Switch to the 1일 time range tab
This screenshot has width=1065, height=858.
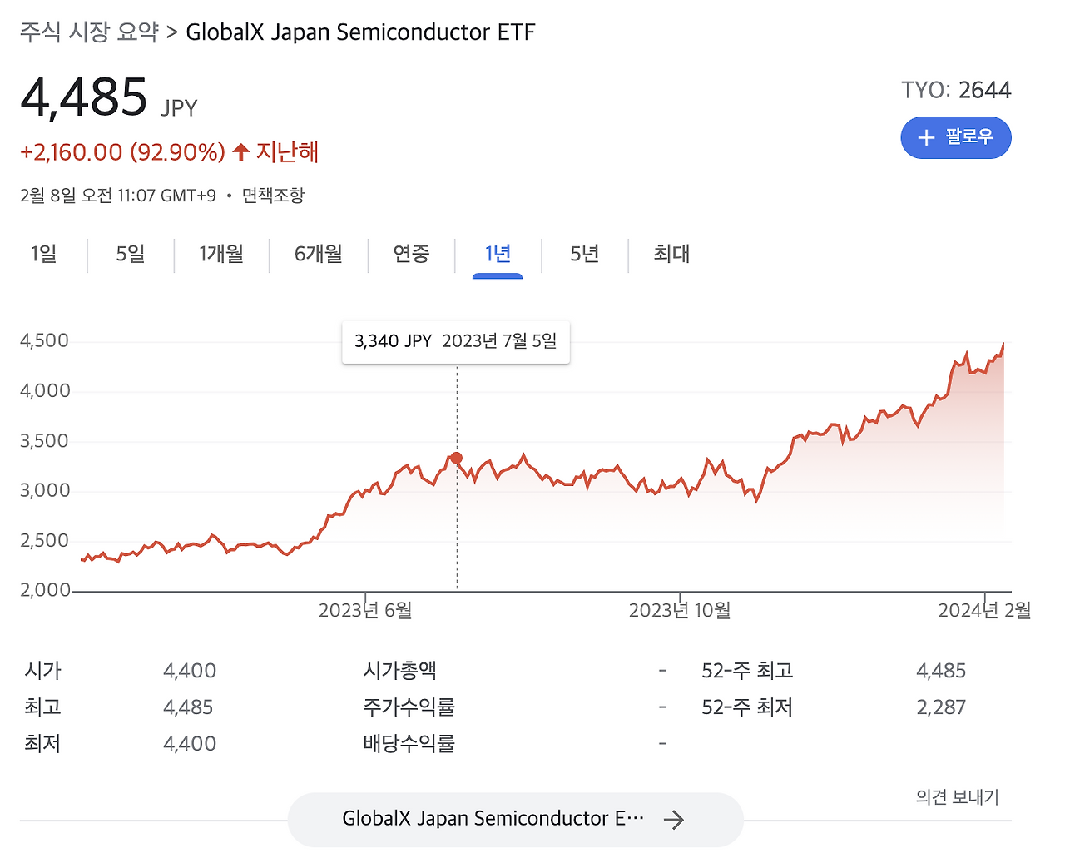click(x=45, y=255)
